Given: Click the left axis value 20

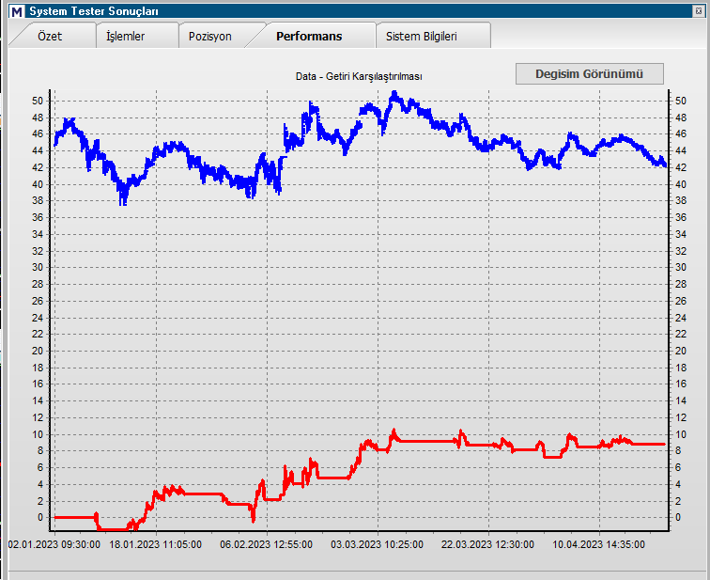Looking at the screenshot, I should tap(38, 351).
